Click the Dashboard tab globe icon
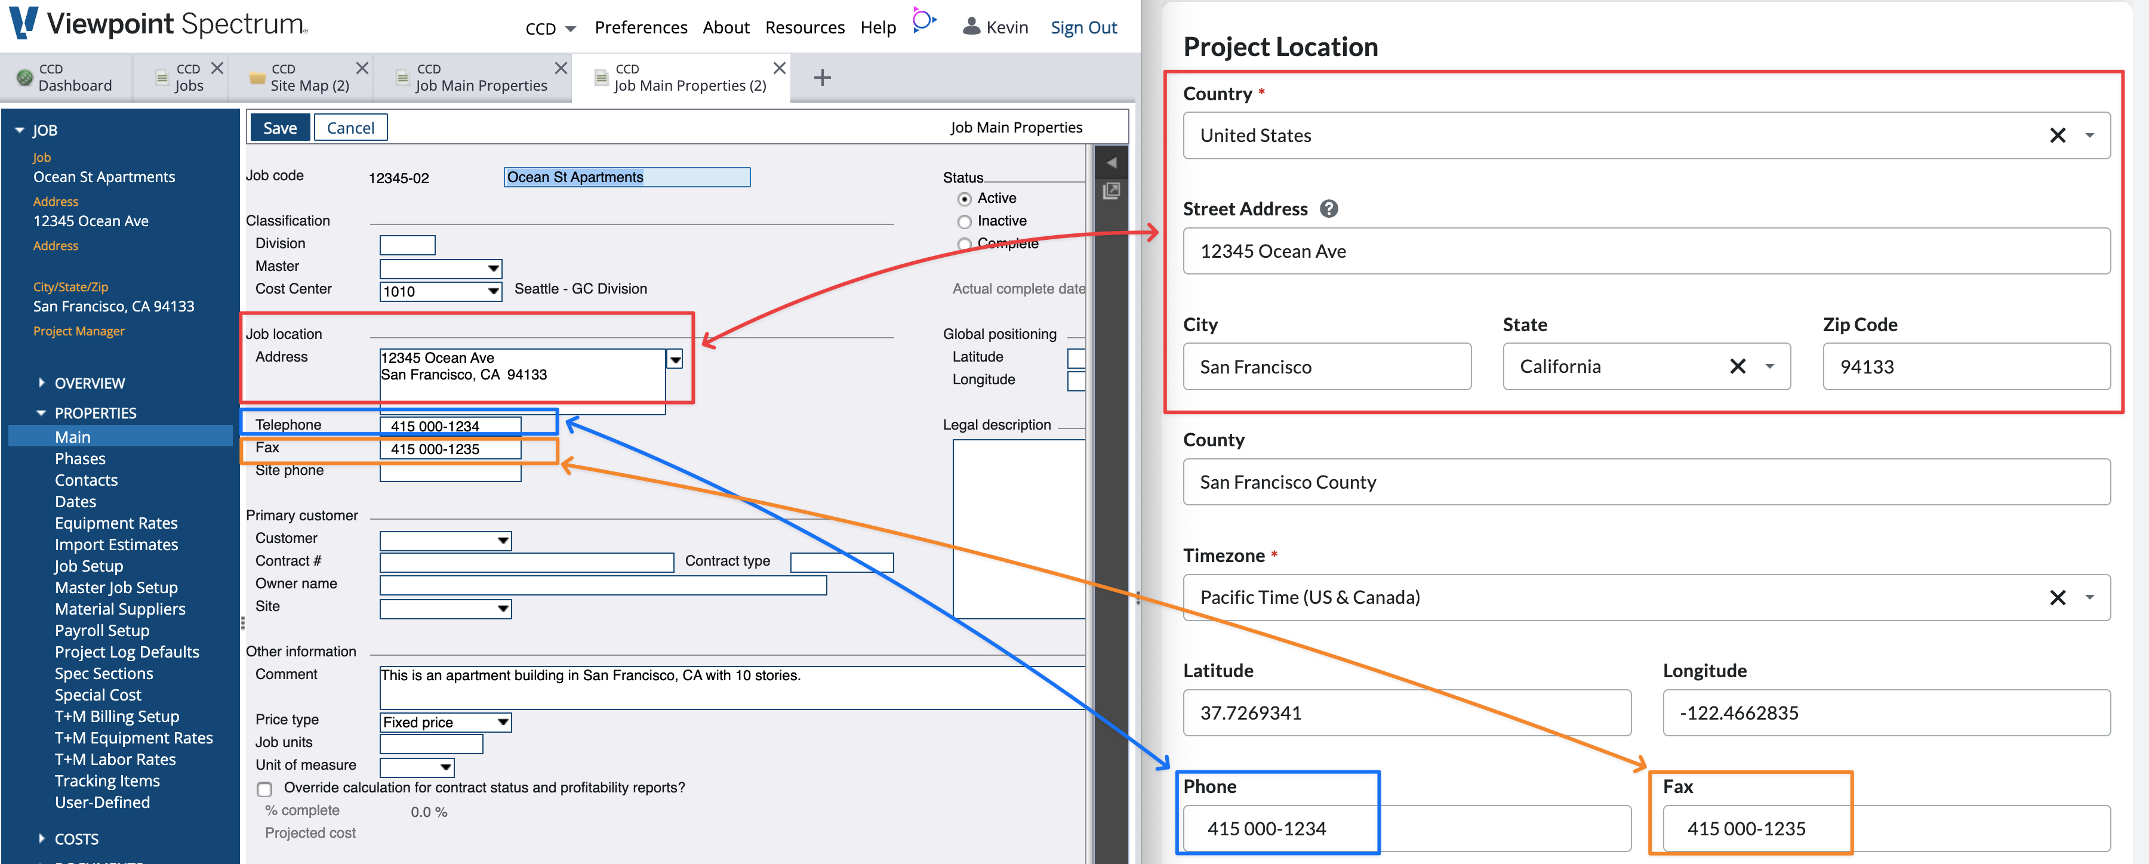Screen dimensions: 2149x864 pyautogui.click(x=25, y=78)
